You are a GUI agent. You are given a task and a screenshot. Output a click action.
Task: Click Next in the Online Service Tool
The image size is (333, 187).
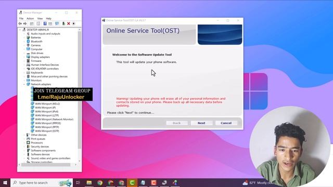coord(201,123)
